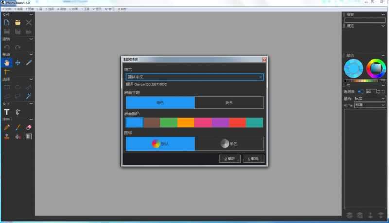This screenshot has height=223, width=389.
Task: Select the Pencil tool
Action: (7, 127)
